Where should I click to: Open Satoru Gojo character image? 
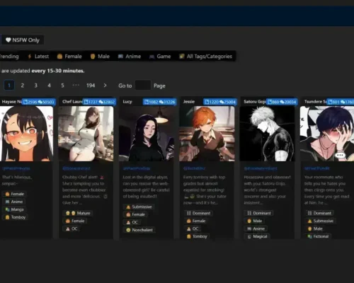coord(267,134)
